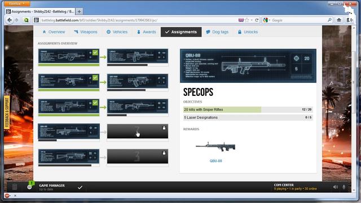The image size is (361, 203).
Task: Go to the Firefox home page icon
Action: pyautogui.click(x=339, y=20)
